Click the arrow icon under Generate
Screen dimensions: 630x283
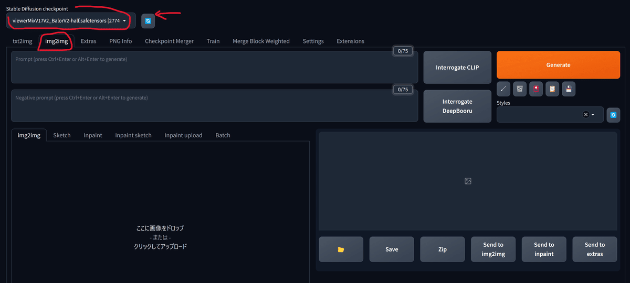[503, 89]
